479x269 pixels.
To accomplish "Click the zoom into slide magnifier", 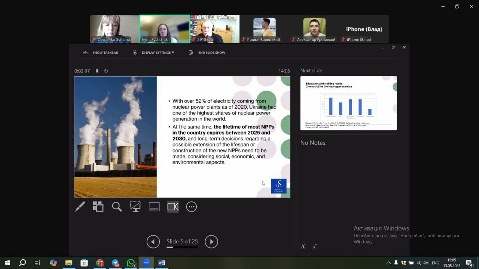I will 117,207.
